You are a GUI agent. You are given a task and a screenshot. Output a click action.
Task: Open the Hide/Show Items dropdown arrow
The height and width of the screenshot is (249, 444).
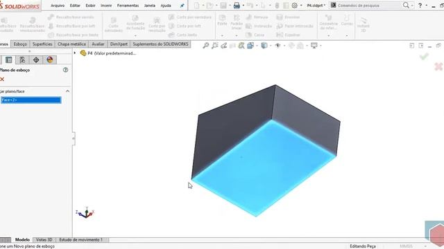click(284, 46)
